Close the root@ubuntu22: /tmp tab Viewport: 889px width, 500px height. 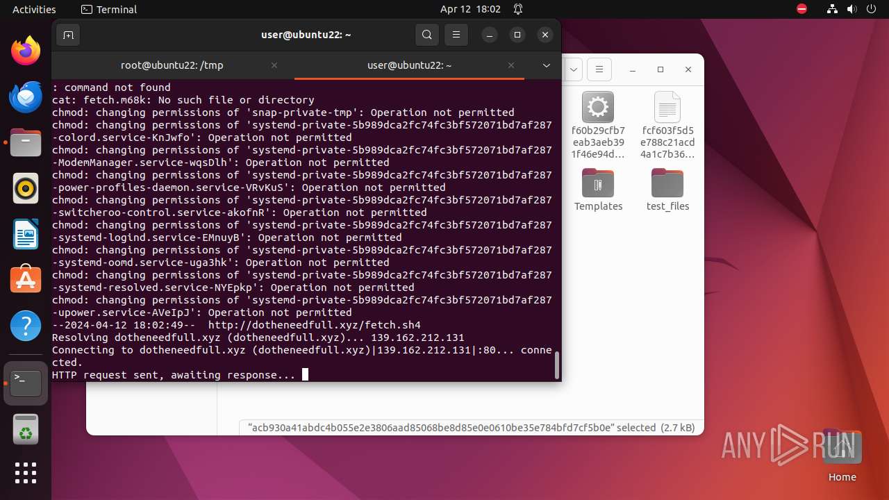(x=274, y=65)
